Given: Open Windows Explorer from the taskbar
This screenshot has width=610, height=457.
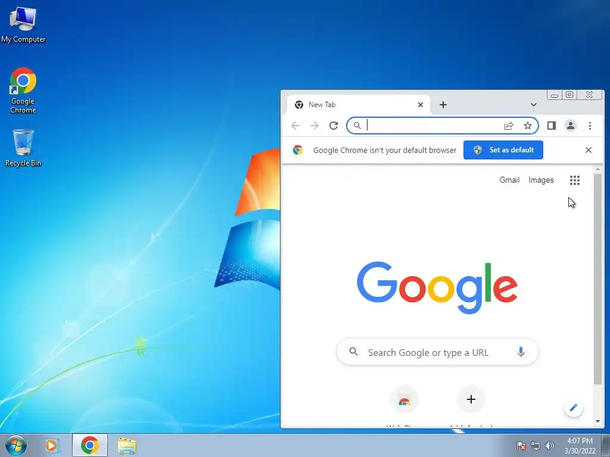Looking at the screenshot, I should tap(127, 446).
